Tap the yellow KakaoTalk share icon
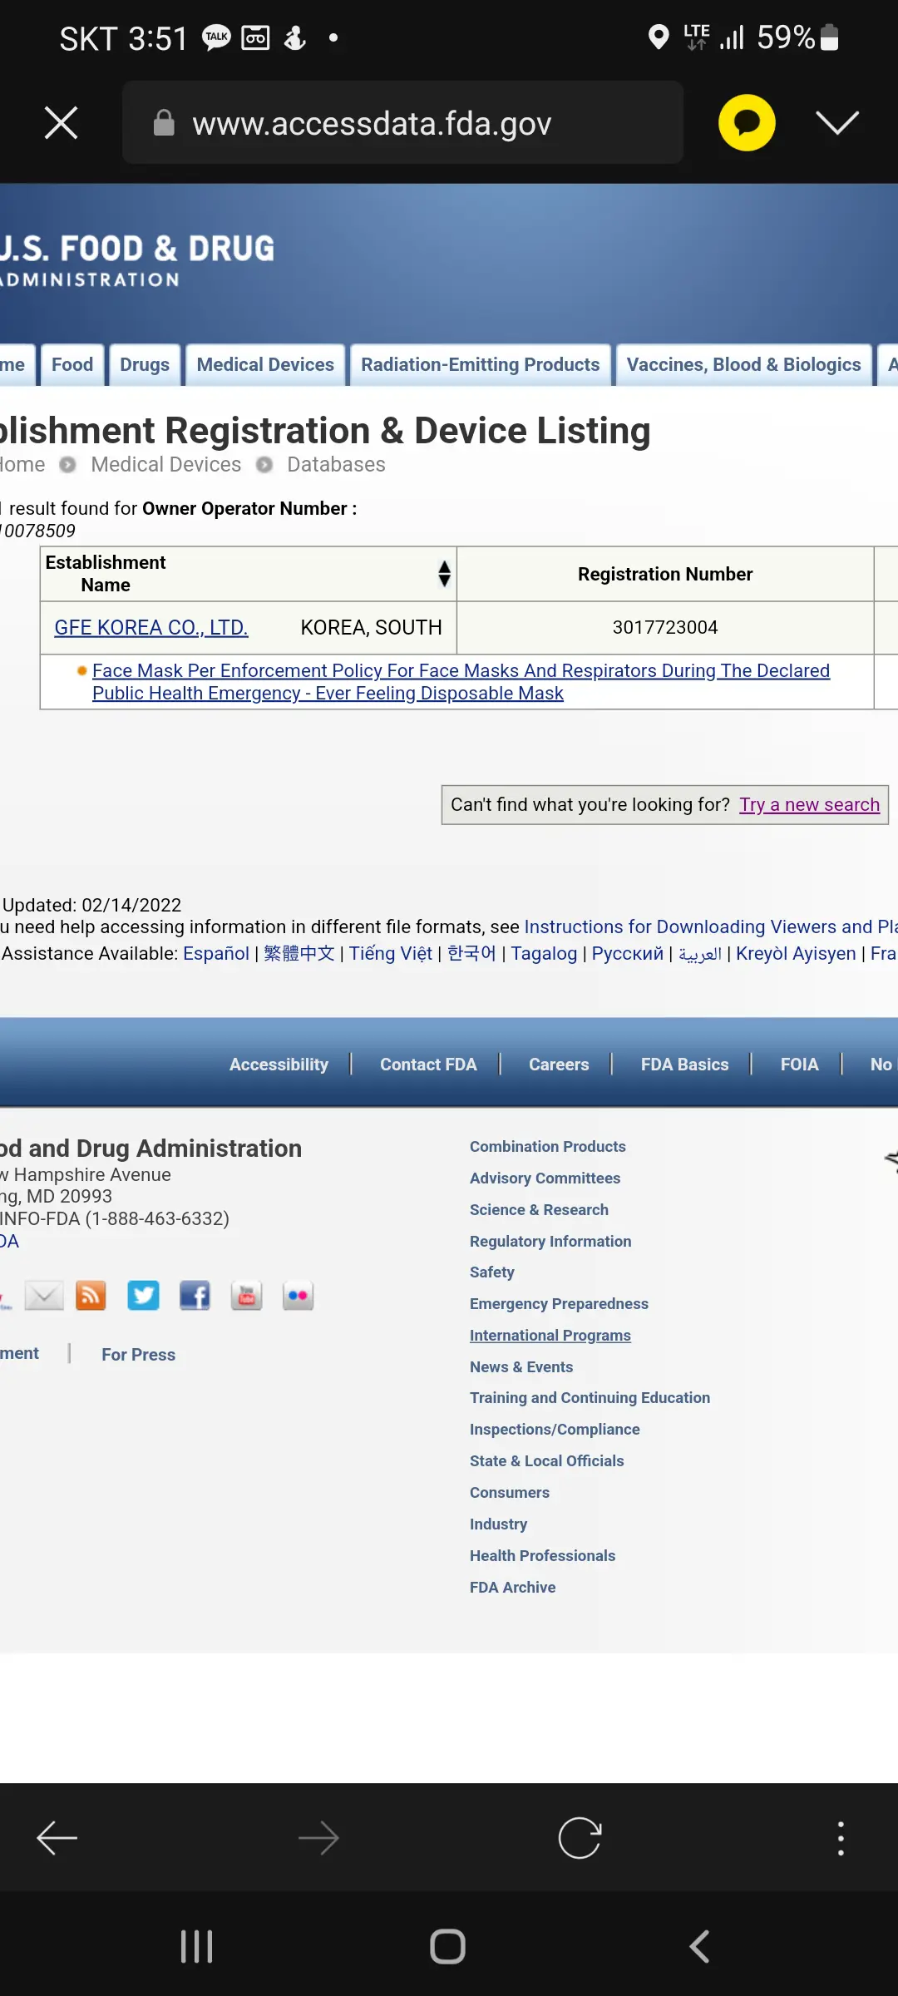Viewport: 898px width, 1996px height. 746,123
